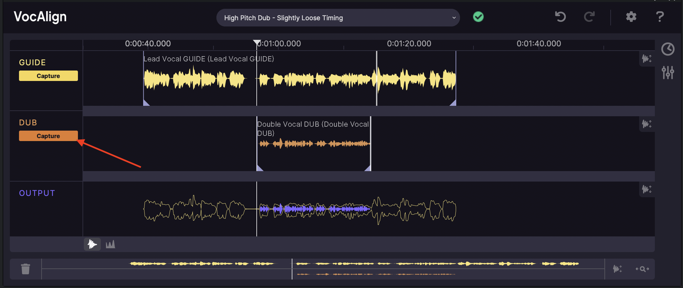The height and width of the screenshot is (288, 683).
Task: Click the undo arrow icon
Action: tap(560, 17)
